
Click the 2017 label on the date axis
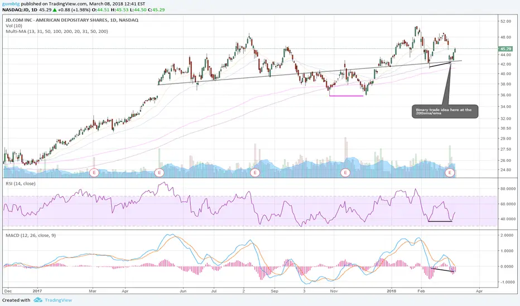[37, 291]
